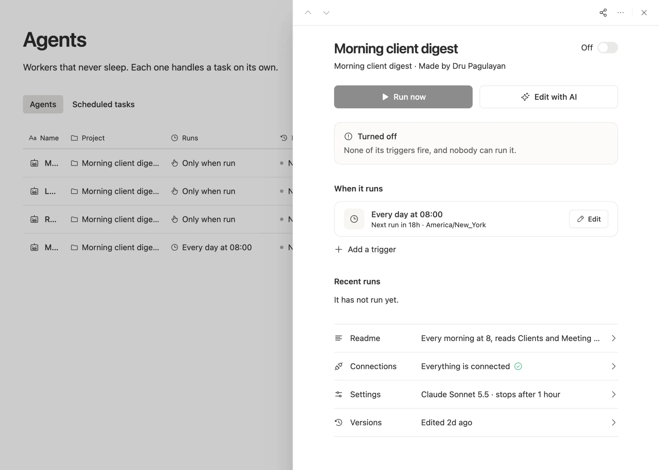Click the Run now button
This screenshot has height=470, width=659.
[403, 97]
